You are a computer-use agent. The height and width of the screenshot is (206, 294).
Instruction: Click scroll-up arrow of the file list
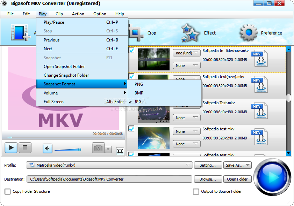[289, 49]
